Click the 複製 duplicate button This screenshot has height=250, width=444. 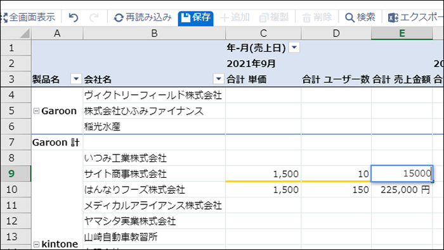274,18
